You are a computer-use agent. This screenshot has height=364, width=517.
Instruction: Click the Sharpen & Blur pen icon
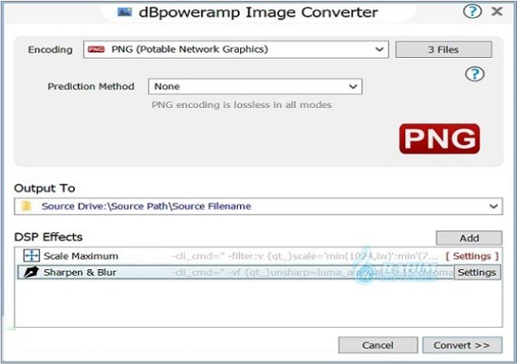[31, 273]
